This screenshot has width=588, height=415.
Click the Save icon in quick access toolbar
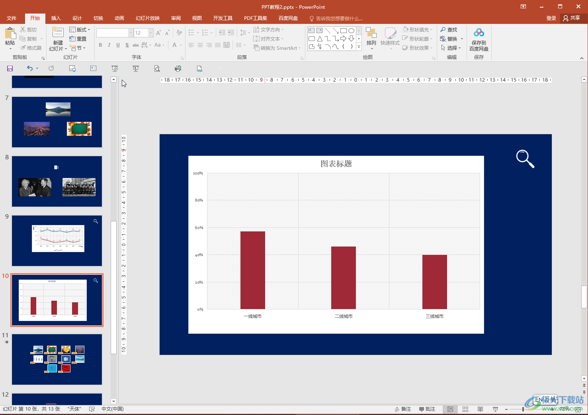10,69
